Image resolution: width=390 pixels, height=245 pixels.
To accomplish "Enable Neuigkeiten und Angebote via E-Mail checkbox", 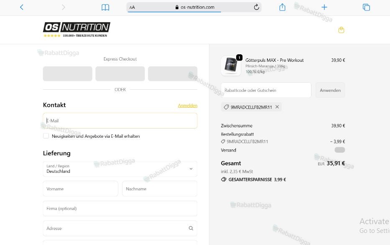I will pyautogui.click(x=46, y=136).
